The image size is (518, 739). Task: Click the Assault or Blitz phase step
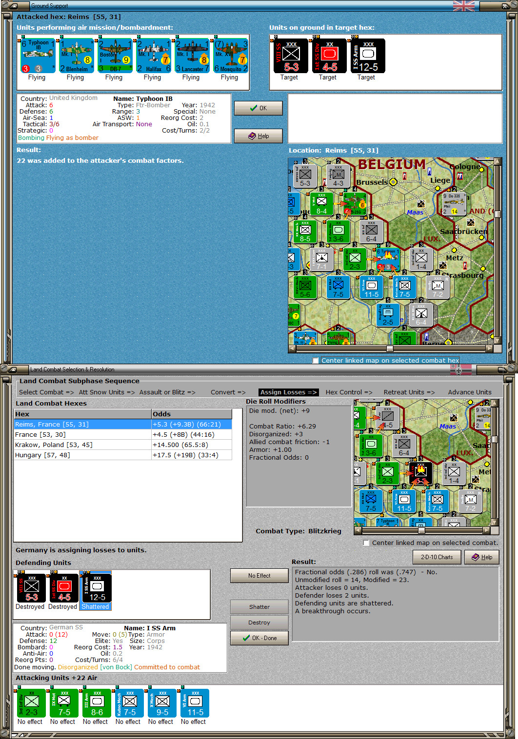167,392
